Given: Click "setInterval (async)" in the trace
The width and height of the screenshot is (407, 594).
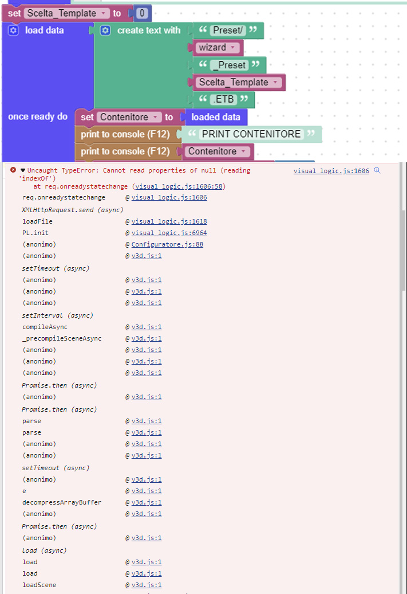Looking at the screenshot, I should pyautogui.click(x=57, y=315).
